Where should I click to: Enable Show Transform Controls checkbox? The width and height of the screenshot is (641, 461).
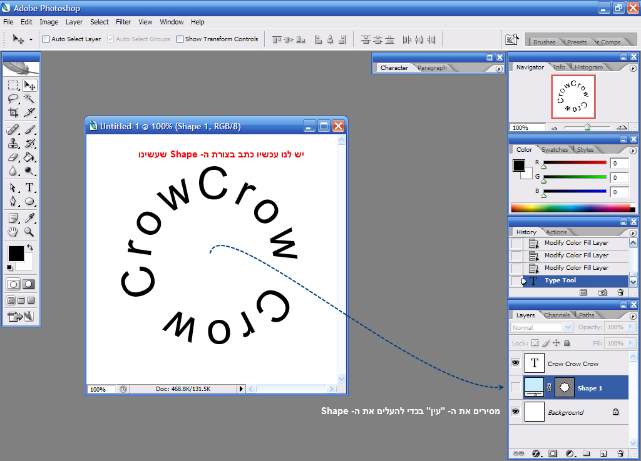180,39
